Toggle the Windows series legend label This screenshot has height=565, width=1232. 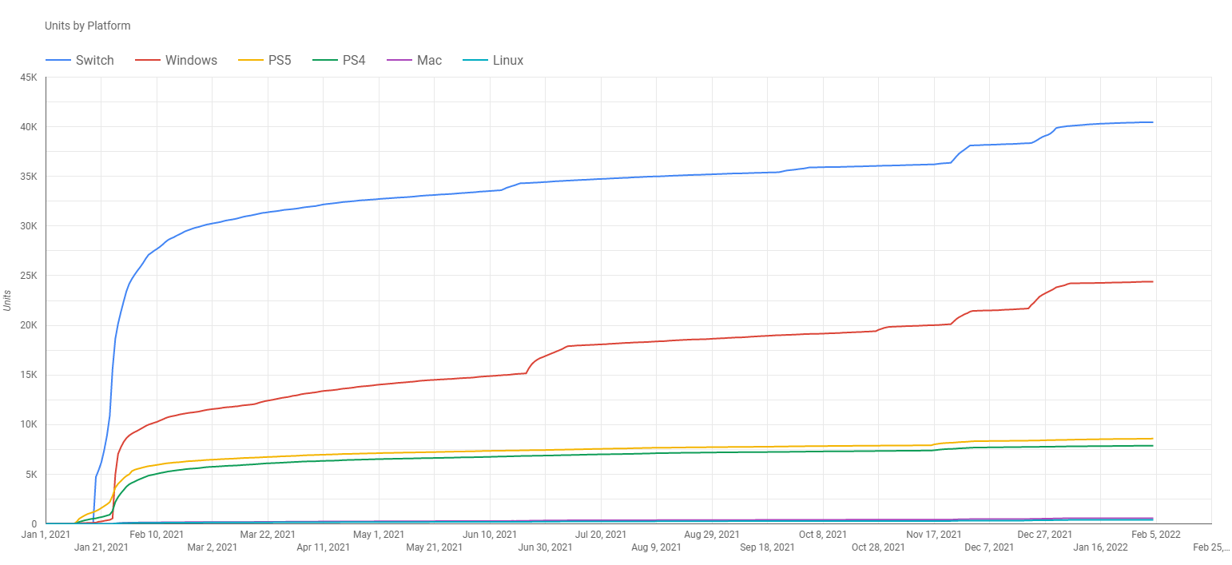(191, 60)
